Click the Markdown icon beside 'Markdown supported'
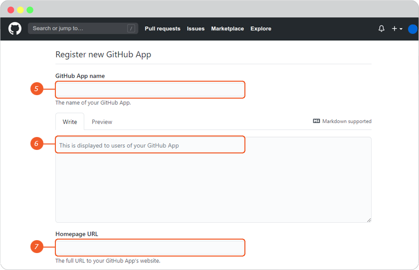The height and width of the screenshot is (270, 419). [x=316, y=121]
